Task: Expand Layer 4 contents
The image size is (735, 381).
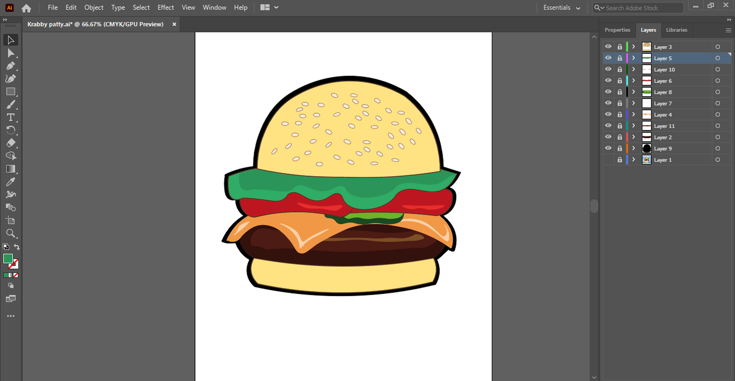Action: [634, 115]
